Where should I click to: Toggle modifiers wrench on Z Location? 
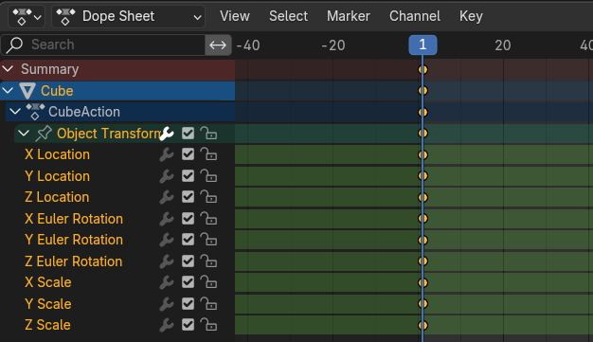(x=167, y=197)
